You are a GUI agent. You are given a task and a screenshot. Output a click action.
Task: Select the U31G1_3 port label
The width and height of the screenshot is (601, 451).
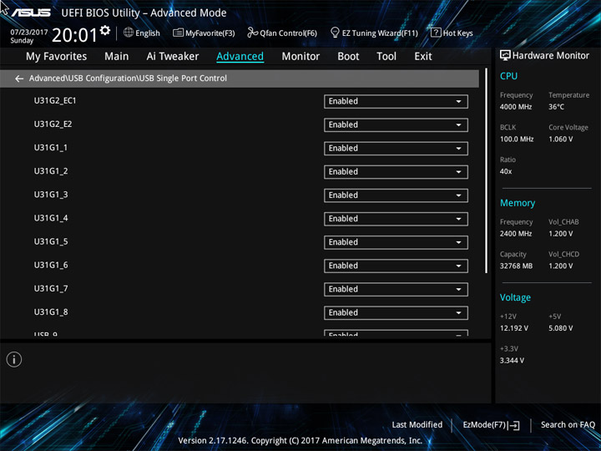click(x=51, y=195)
